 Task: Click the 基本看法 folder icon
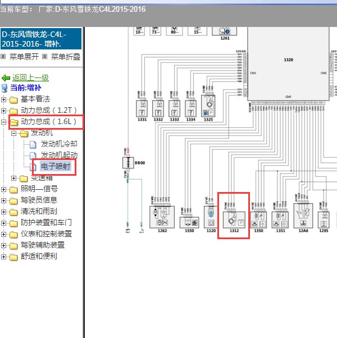point(13,100)
